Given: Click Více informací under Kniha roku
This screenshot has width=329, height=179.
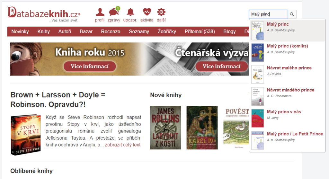Looking at the screenshot, I should 90,66.
